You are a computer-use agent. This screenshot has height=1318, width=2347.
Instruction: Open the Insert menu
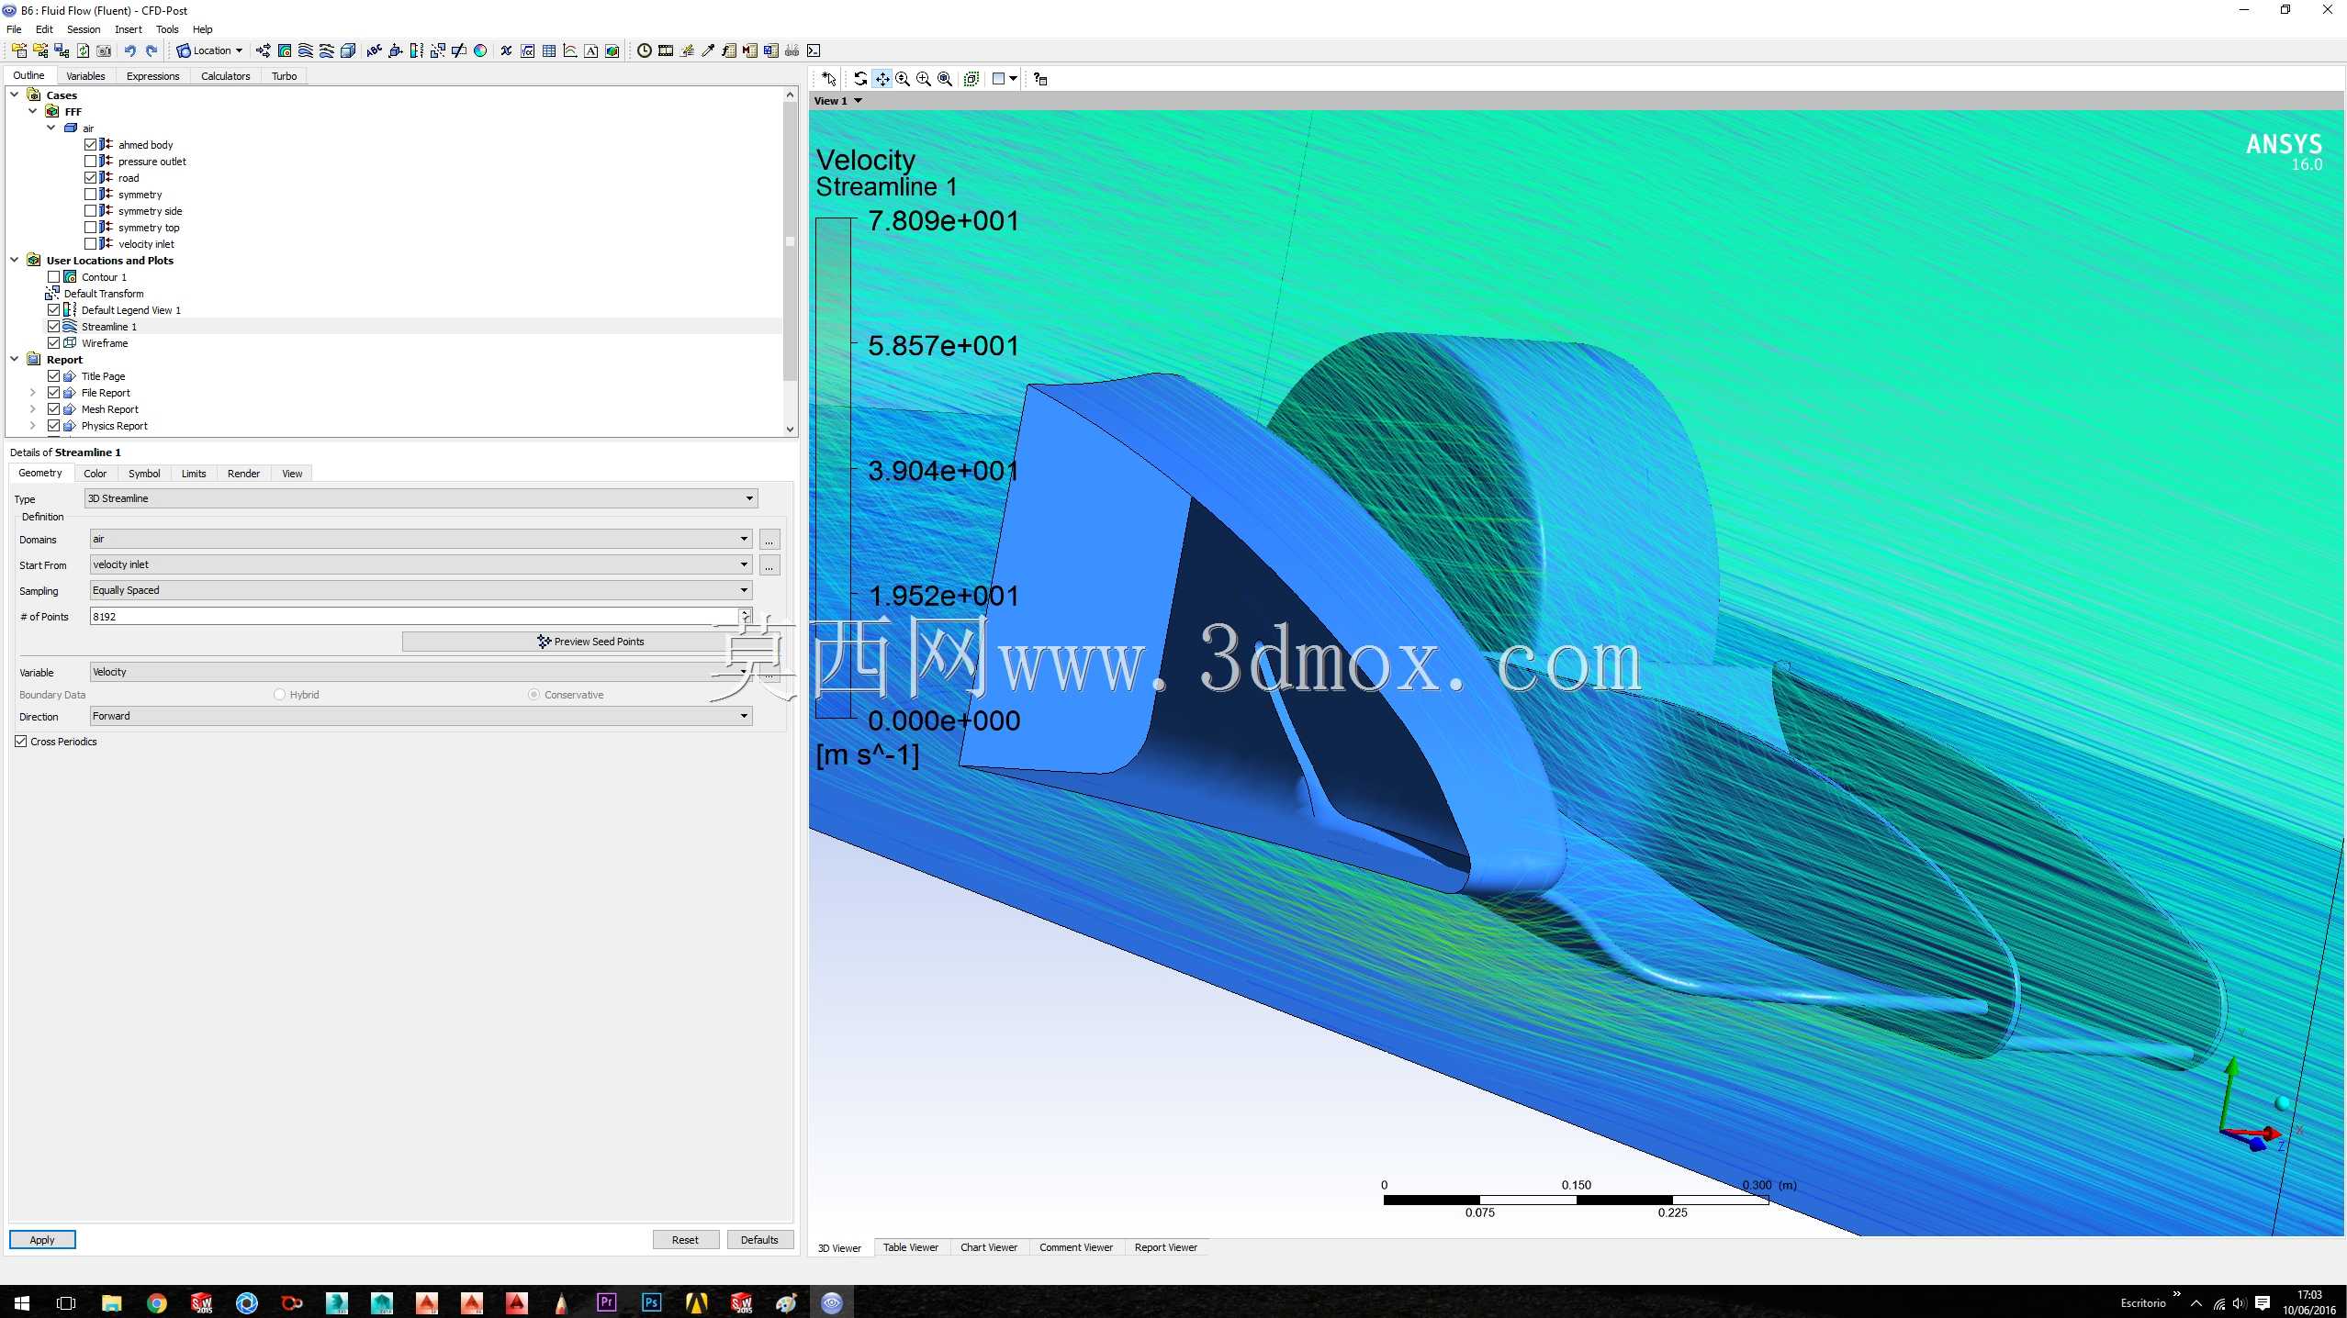tap(128, 29)
